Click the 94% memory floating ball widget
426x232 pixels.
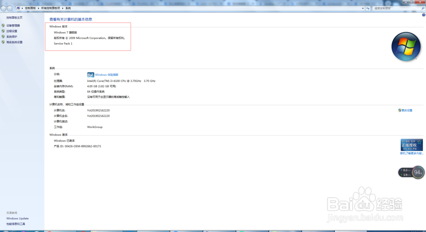418,173
